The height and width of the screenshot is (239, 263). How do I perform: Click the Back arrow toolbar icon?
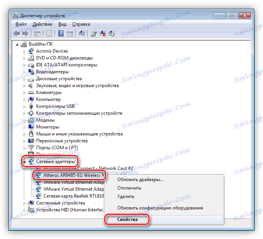[17, 34]
